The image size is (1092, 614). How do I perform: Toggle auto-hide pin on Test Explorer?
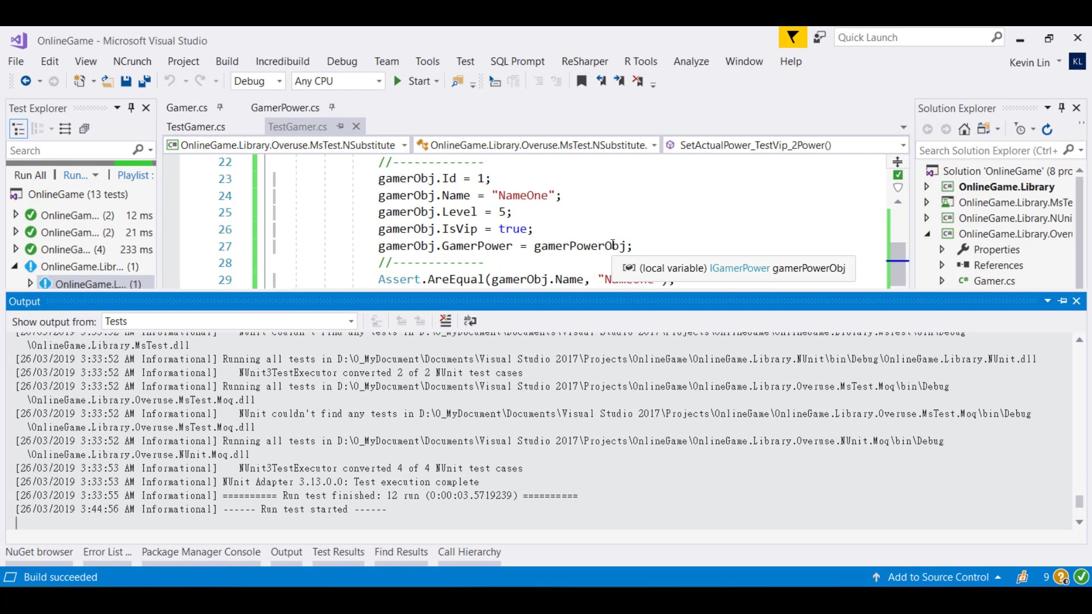(x=131, y=107)
